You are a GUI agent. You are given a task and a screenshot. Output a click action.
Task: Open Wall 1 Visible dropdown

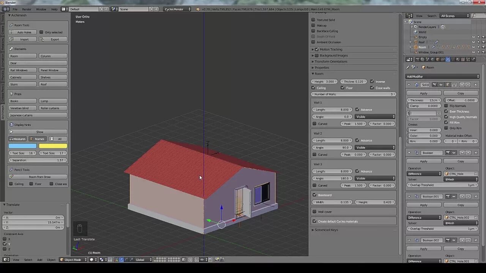[x=375, y=117]
